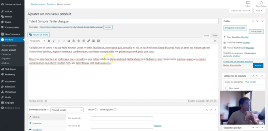
Task: Open Commentaires in sidebar
Action: tap(12, 27)
